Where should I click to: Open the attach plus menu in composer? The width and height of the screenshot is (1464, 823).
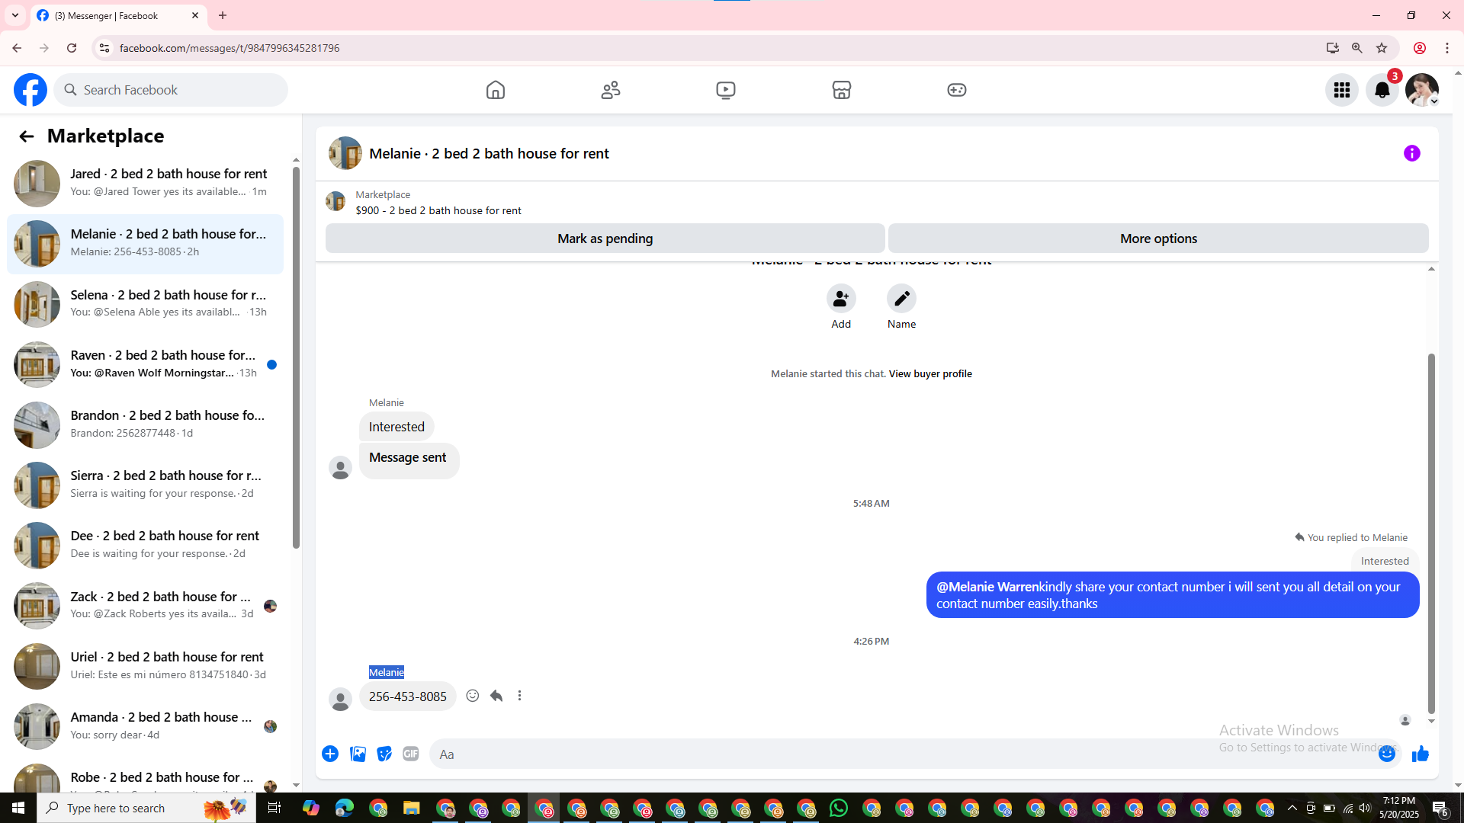[x=330, y=754]
